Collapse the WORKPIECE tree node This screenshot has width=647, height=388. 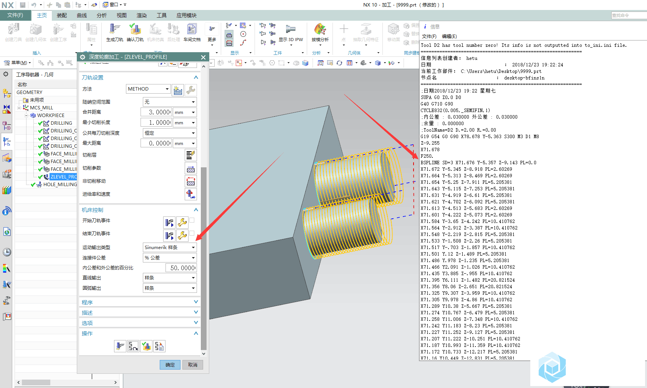(x=26, y=116)
